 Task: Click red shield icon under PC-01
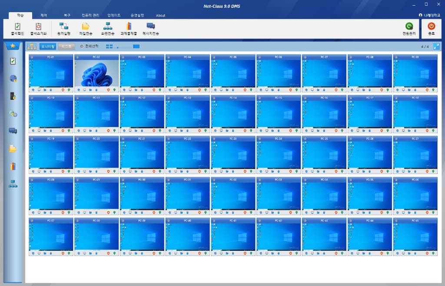coord(63,90)
